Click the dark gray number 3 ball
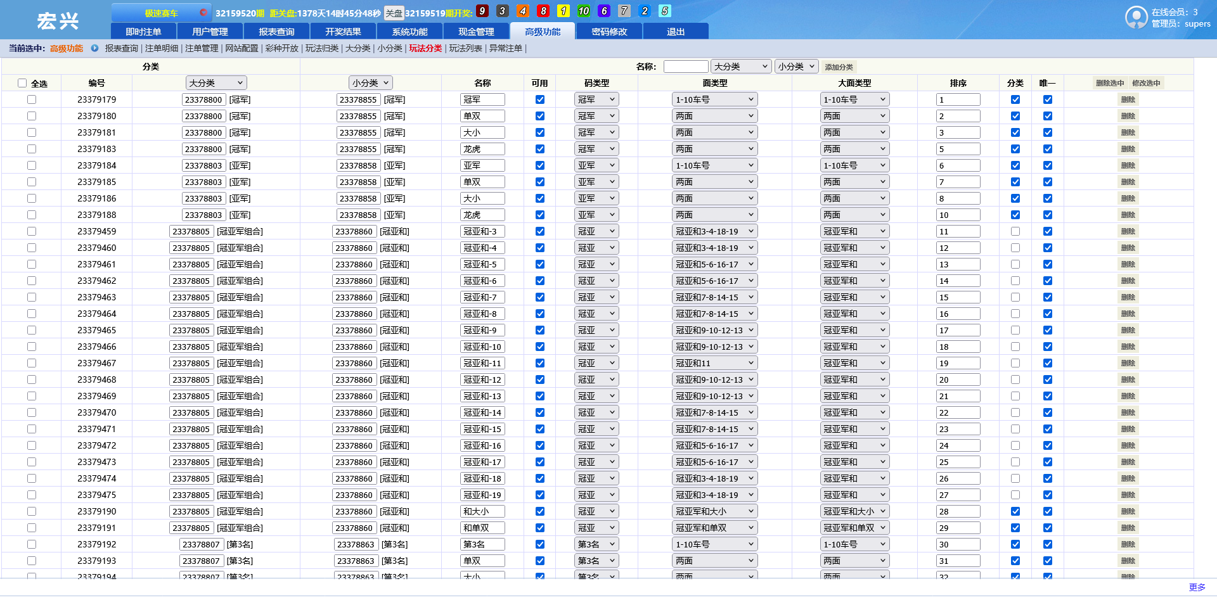Viewport: 1217px width, 600px height. 503,11
